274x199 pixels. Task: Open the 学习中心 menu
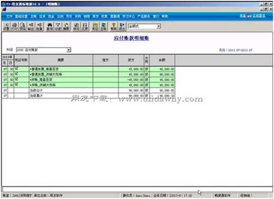pos(128,16)
